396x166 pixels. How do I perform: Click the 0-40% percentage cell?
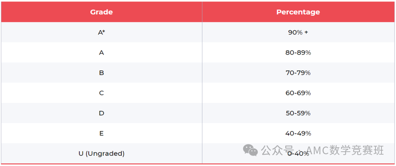(x=298, y=154)
